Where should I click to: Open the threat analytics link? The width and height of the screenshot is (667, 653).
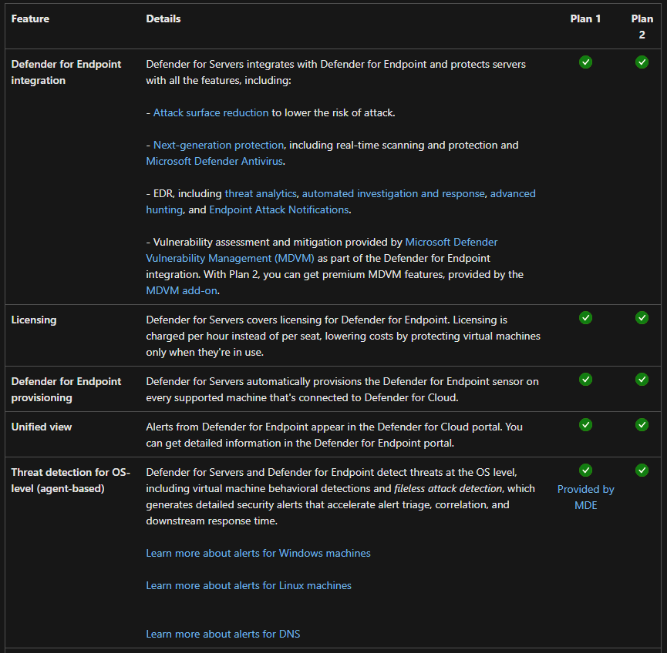[261, 194]
